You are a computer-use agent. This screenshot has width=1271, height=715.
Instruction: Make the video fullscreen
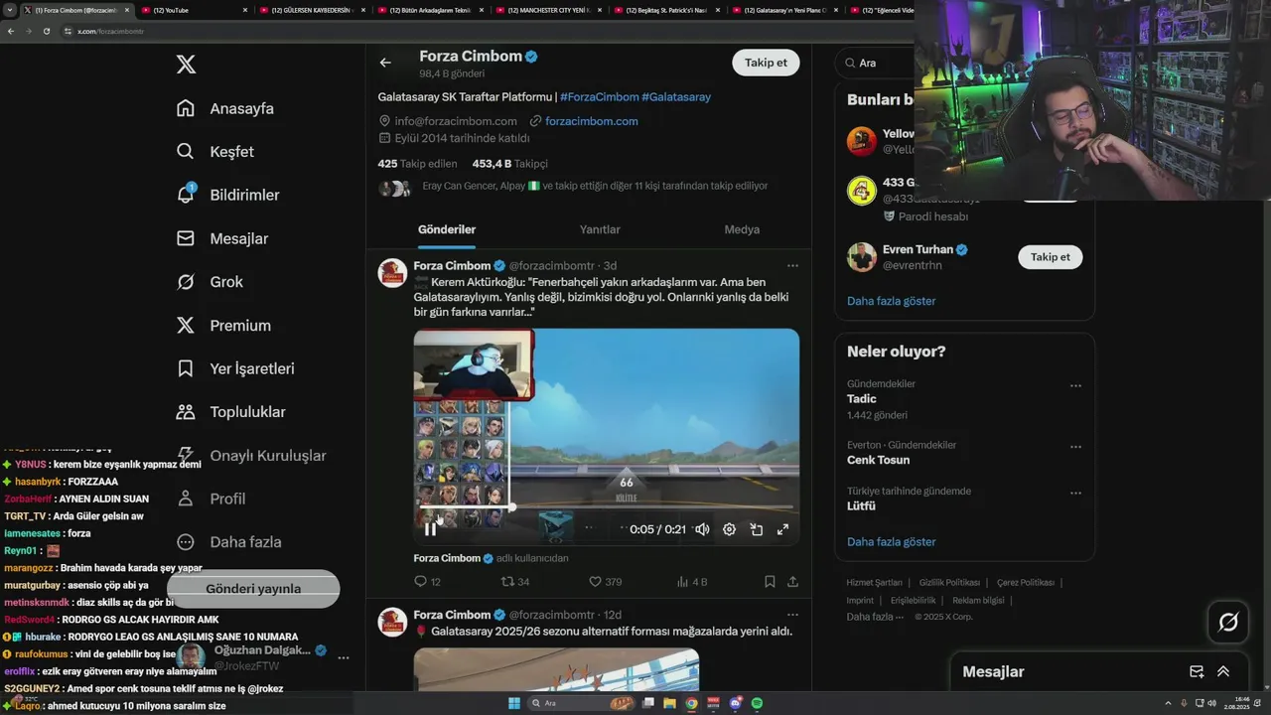tap(782, 529)
